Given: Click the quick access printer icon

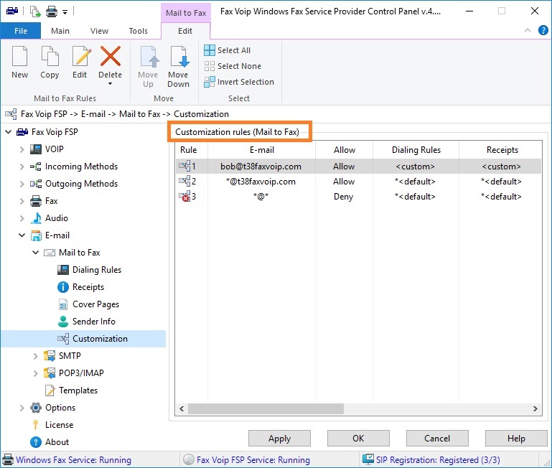Looking at the screenshot, I should [52, 11].
